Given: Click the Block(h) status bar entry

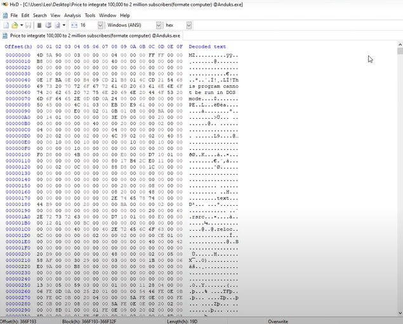Looking at the screenshot, I should pyautogui.click(x=89, y=321).
